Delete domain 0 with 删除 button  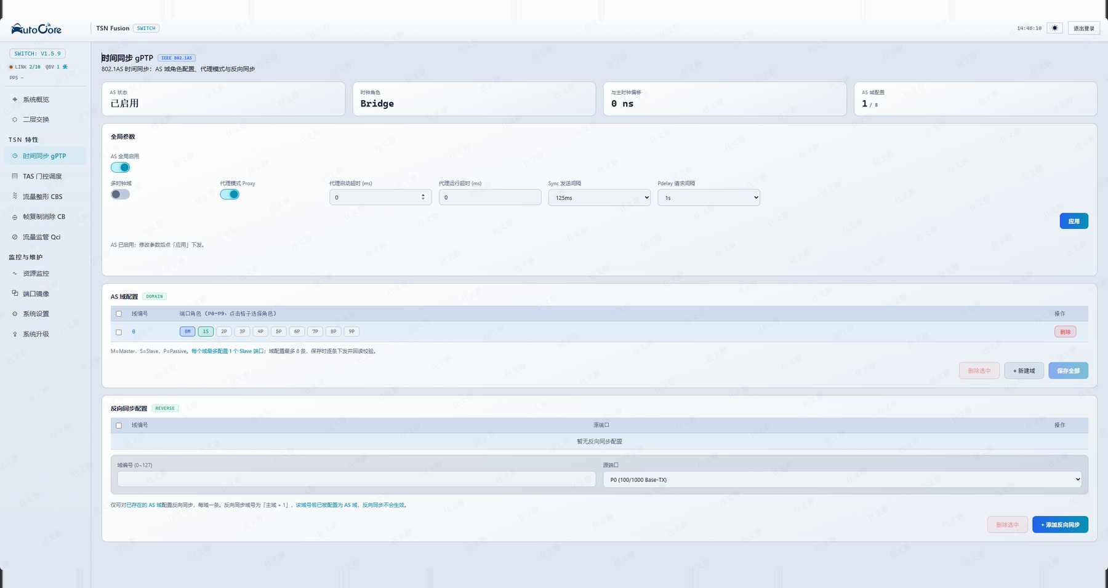(x=1065, y=332)
